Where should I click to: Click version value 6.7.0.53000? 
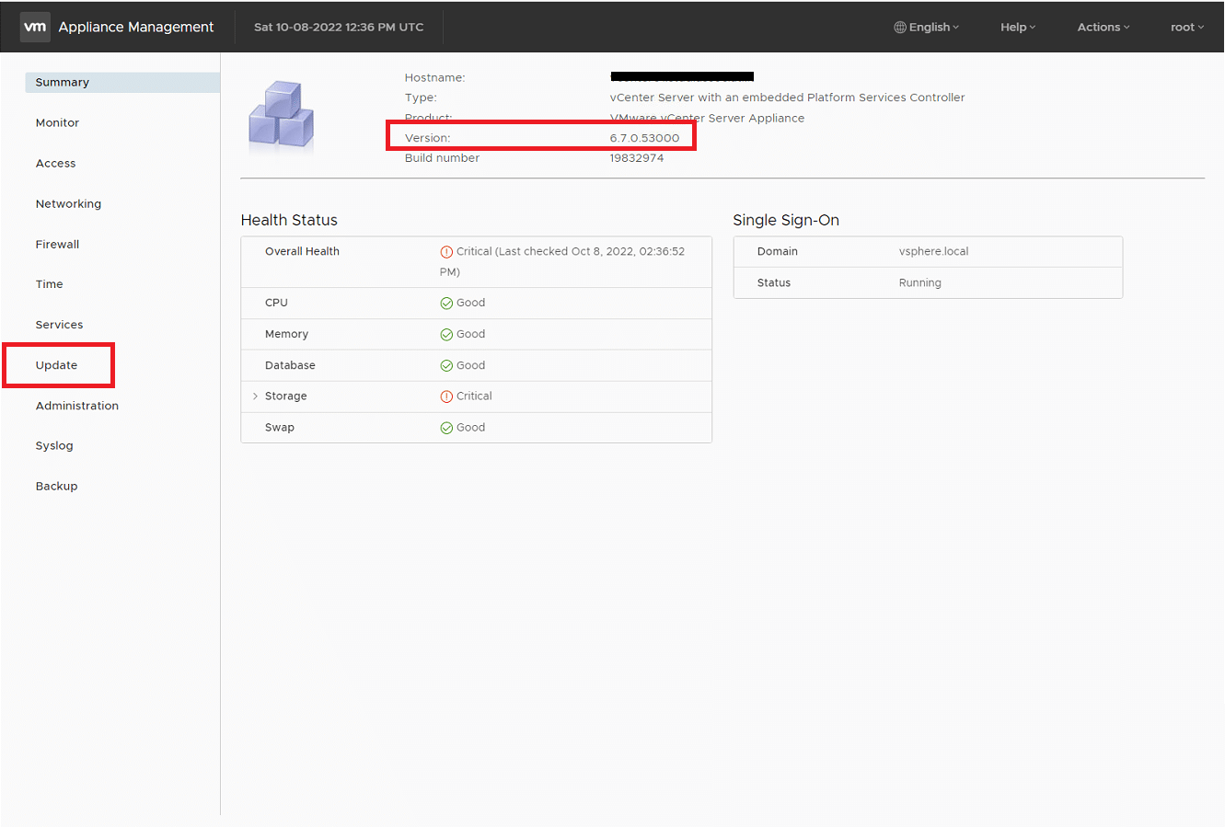click(x=644, y=138)
